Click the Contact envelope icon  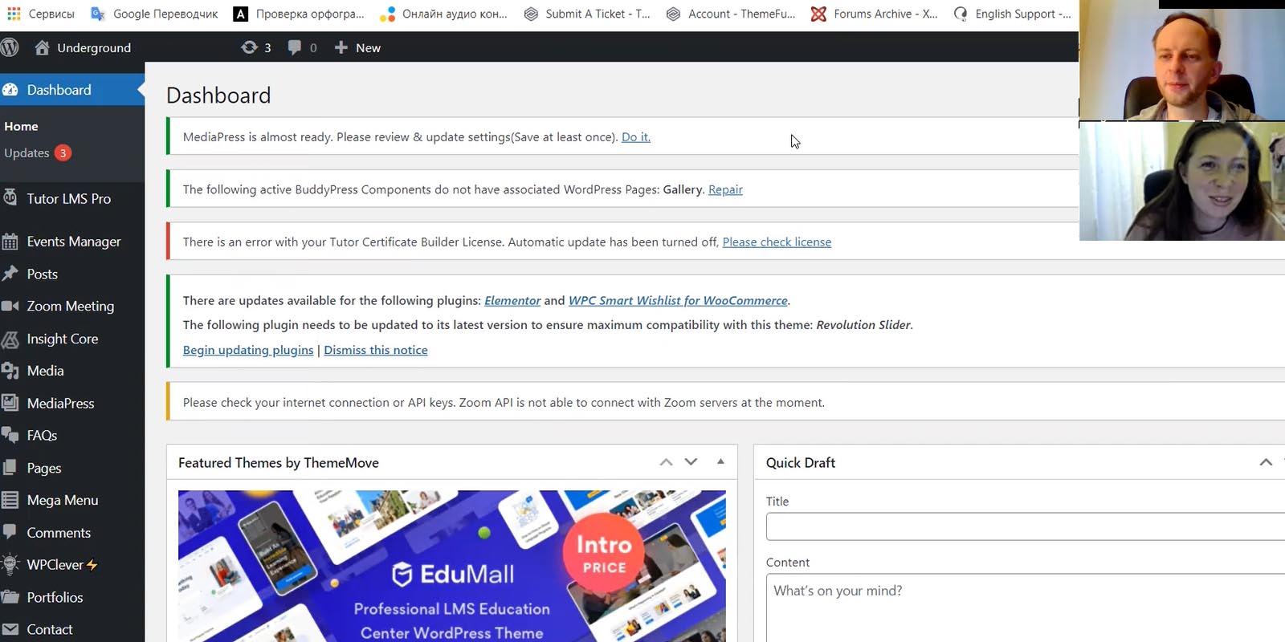[10, 629]
